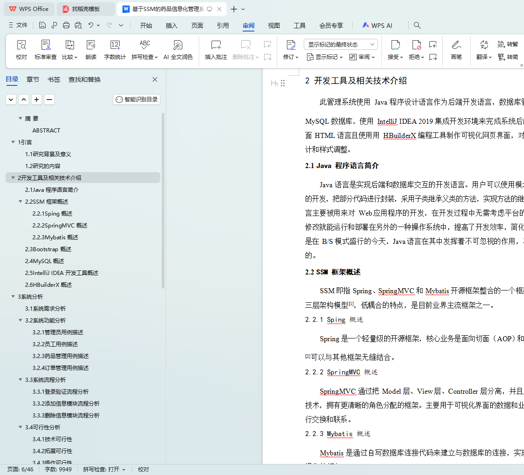Open the 插入 ribbon tab
The width and height of the screenshot is (524, 475).
171,26
